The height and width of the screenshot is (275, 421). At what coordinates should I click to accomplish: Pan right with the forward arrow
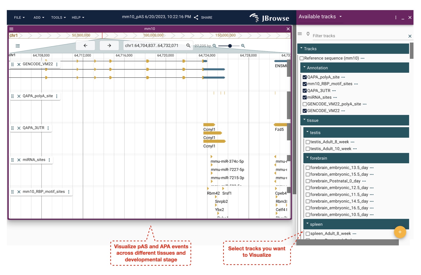(109, 45)
